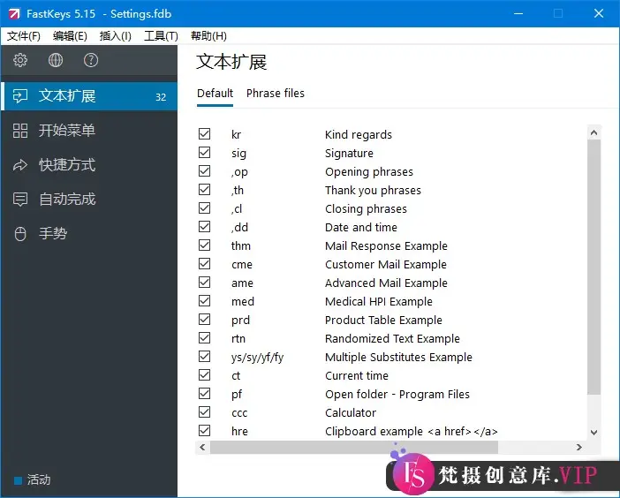
Task: Disable the rtn Randomized Text checkbox
Action: [x=204, y=338]
